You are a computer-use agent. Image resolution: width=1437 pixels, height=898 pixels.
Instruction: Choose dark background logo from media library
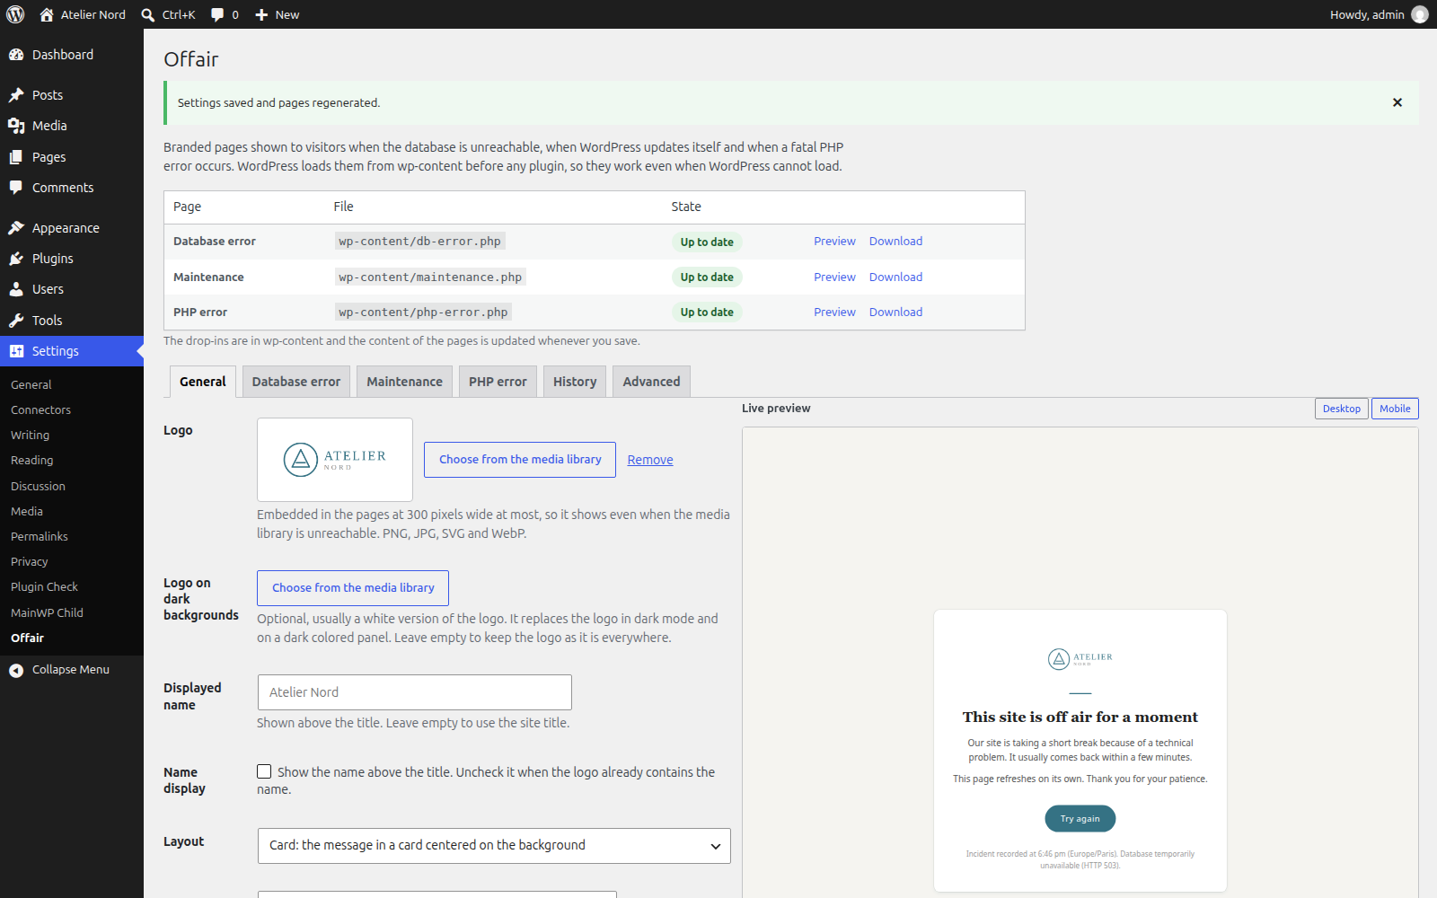(x=353, y=588)
